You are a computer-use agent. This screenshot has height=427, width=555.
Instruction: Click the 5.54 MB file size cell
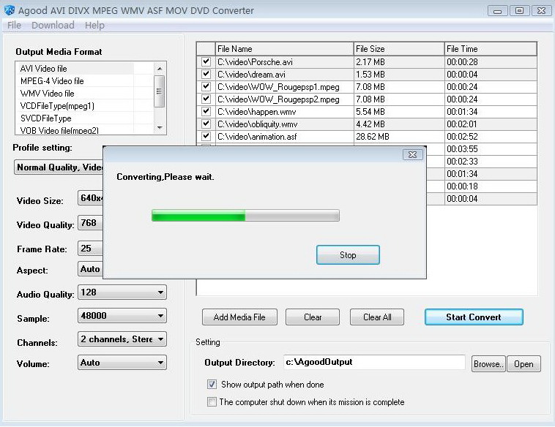click(399, 112)
